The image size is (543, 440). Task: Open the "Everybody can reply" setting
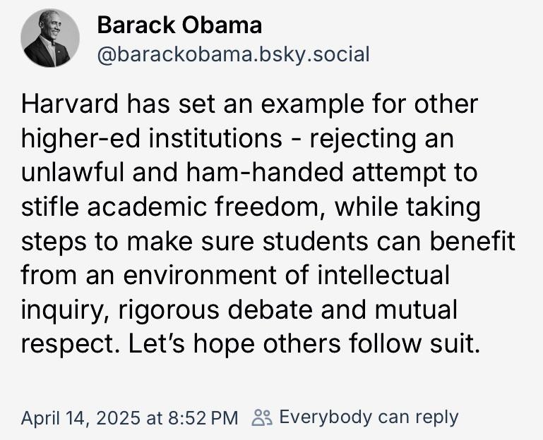click(x=369, y=417)
